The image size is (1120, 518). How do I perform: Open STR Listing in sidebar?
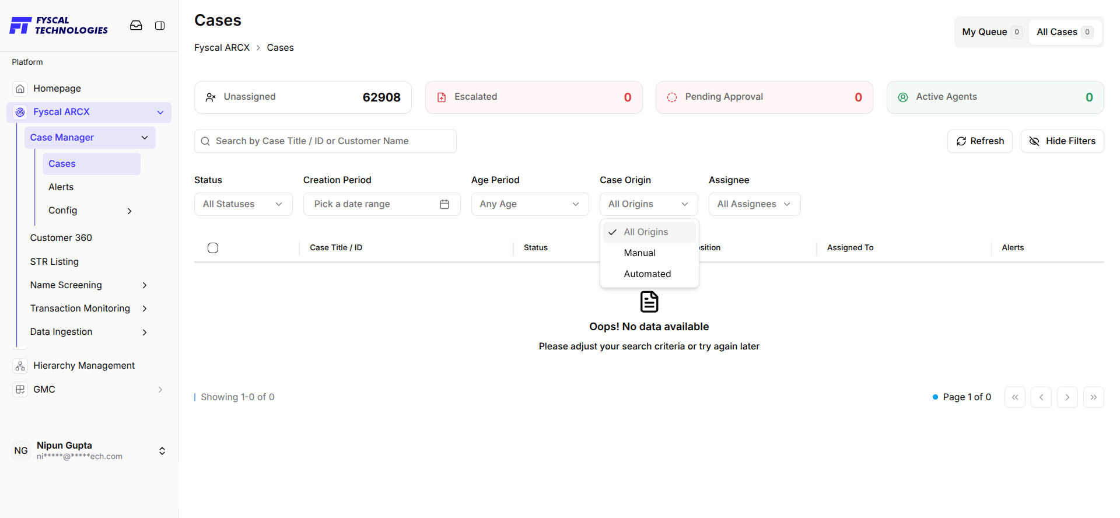pos(54,262)
